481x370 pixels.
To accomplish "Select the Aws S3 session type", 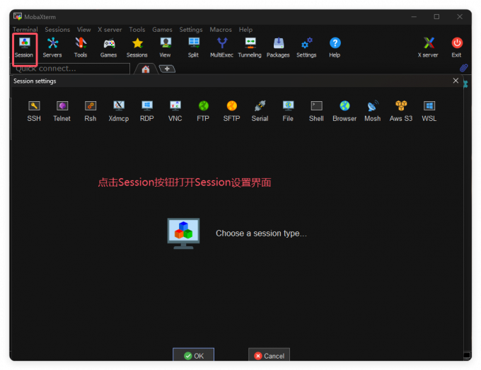I will [401, 111].
